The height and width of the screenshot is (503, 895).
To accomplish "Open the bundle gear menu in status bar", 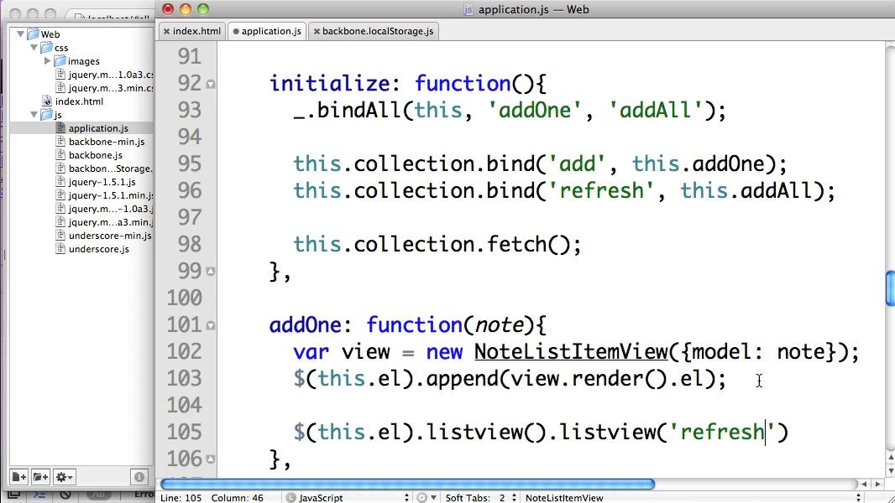I will [426, 497].
